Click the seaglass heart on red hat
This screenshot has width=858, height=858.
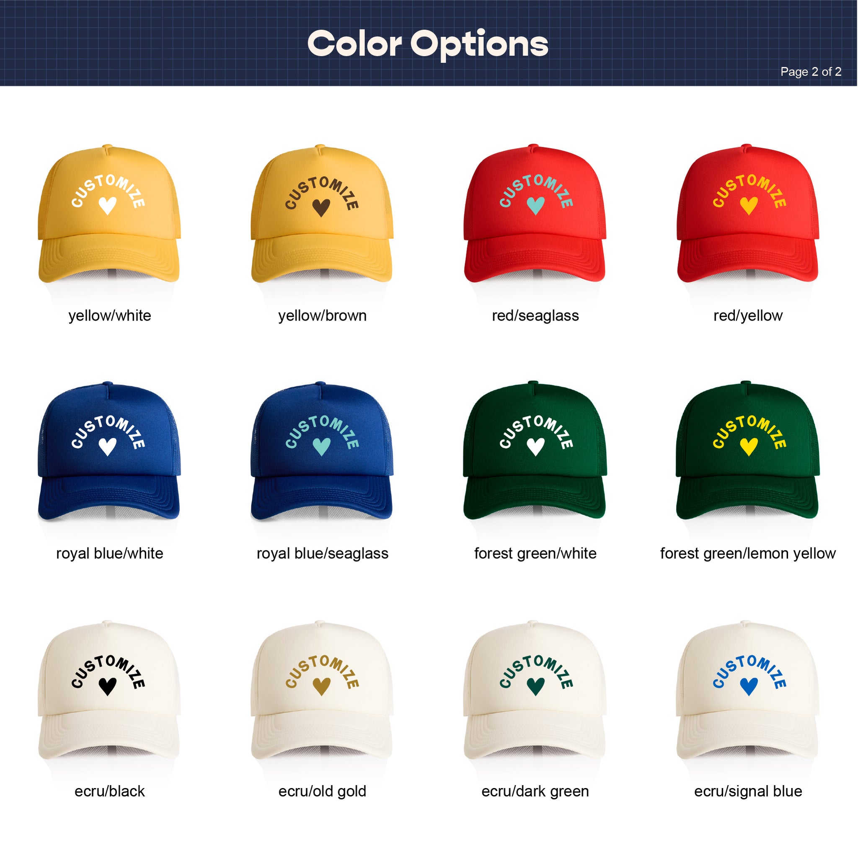point(535,206)
